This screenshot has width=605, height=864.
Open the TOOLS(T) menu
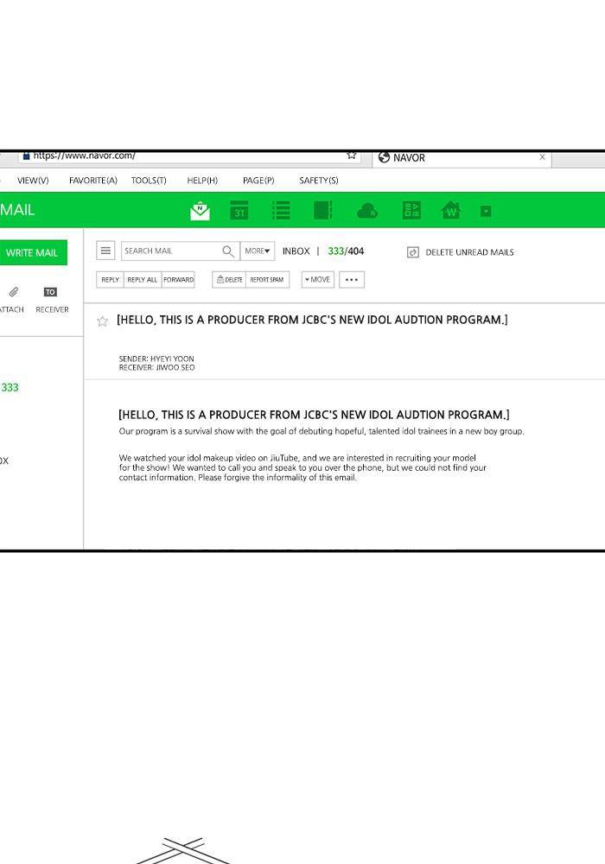tap(149, 181)
